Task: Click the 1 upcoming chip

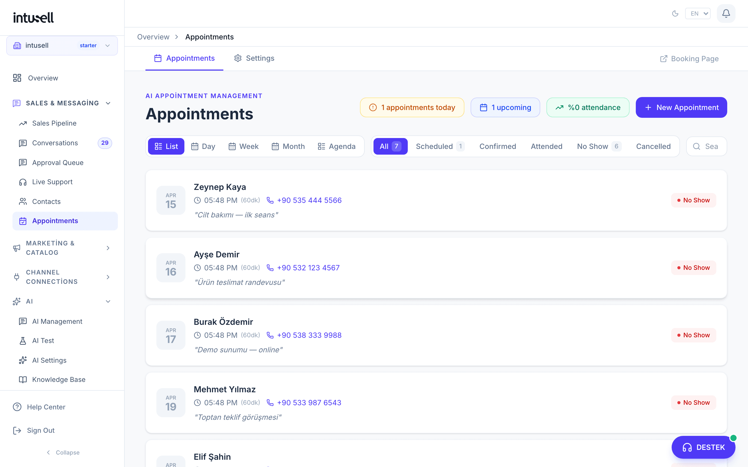Action: pos(505,107)
